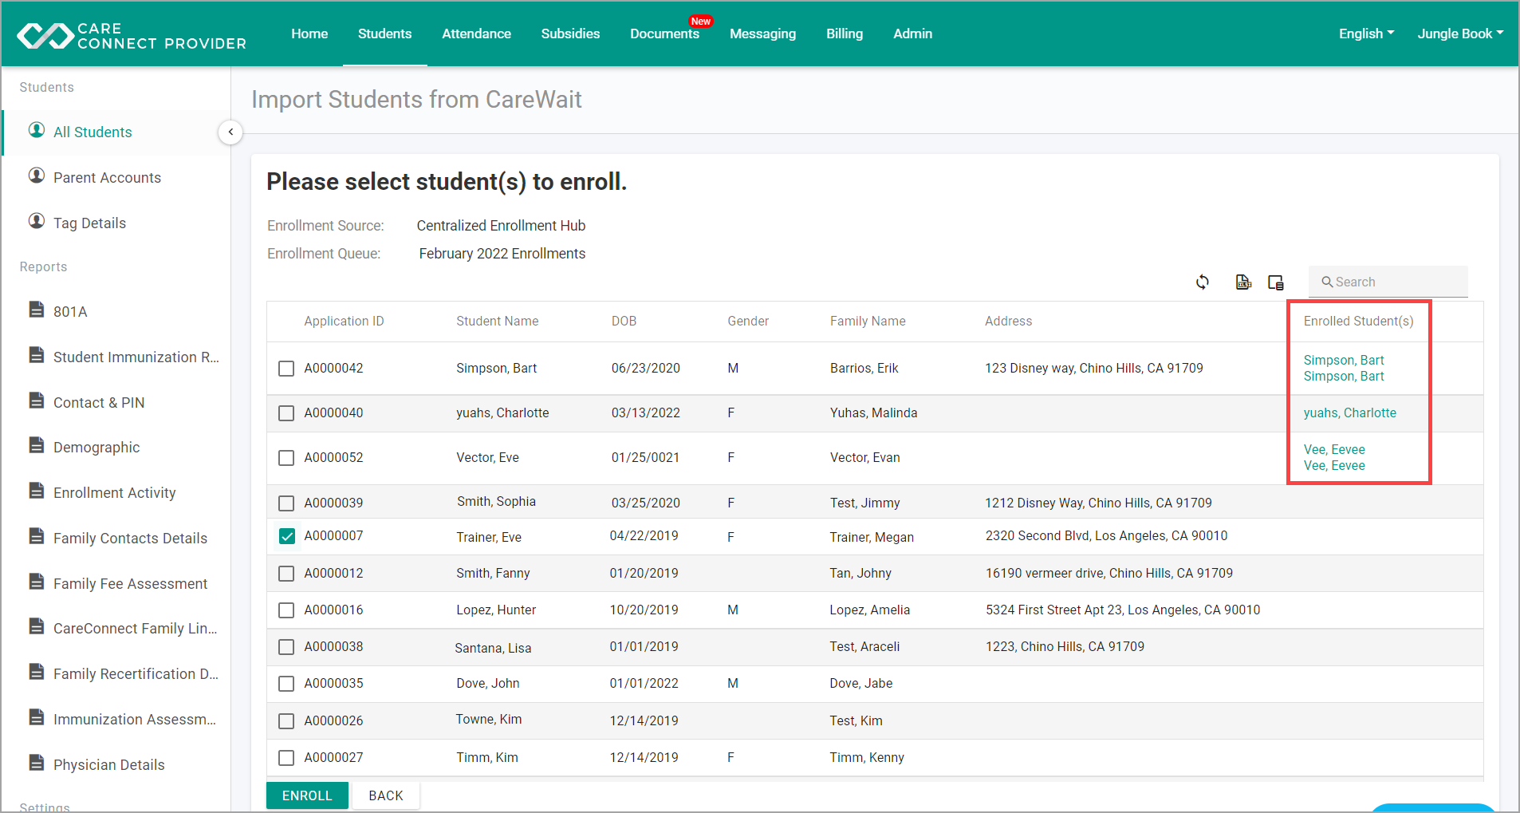Open the Admin menu
Image resolution: width=1520 pixels, height=813 pixels.
tap(912, 34)
